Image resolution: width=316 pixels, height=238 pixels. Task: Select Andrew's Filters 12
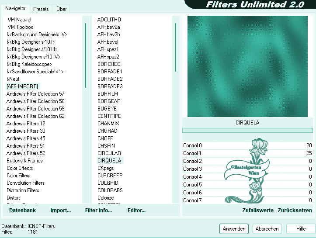(x=26, y=124)
